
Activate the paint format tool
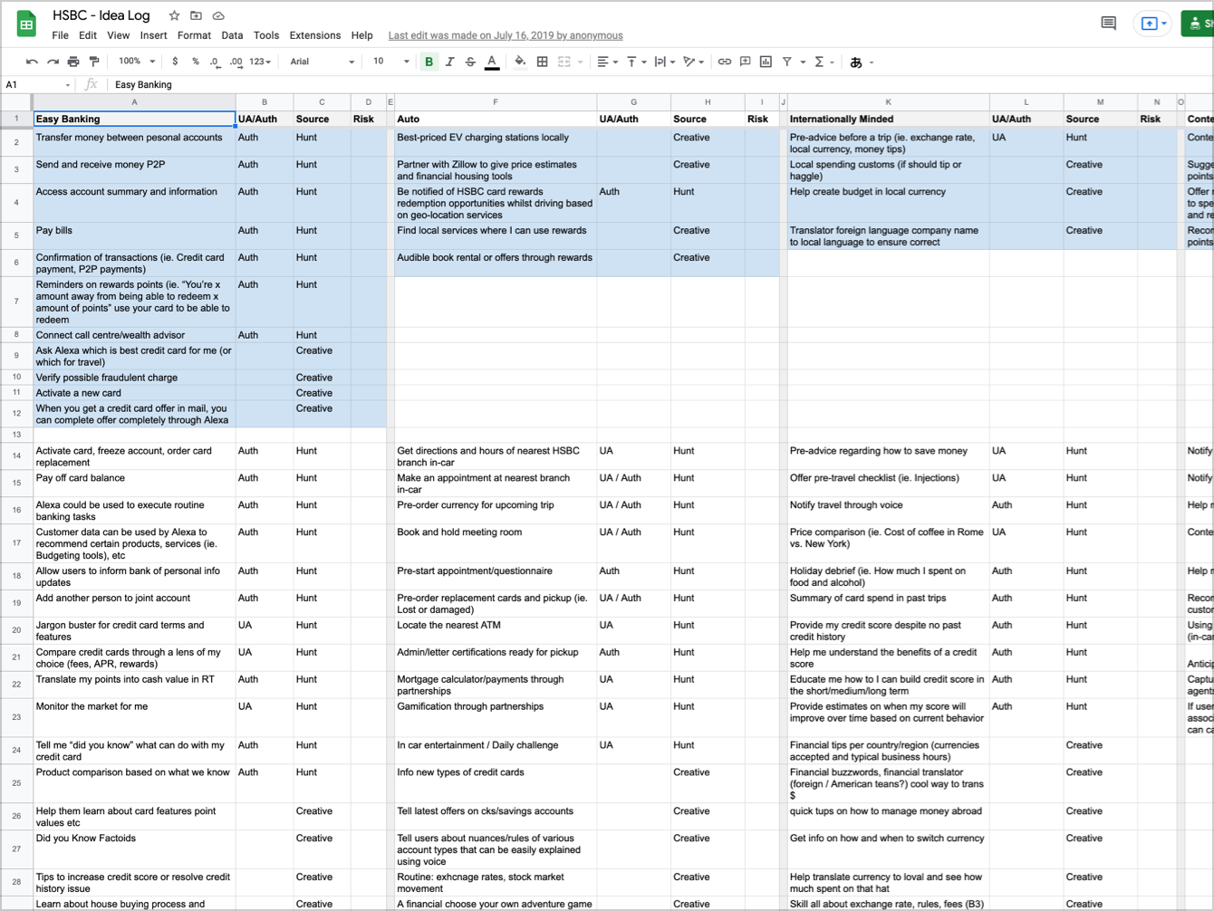pos(94,62)
